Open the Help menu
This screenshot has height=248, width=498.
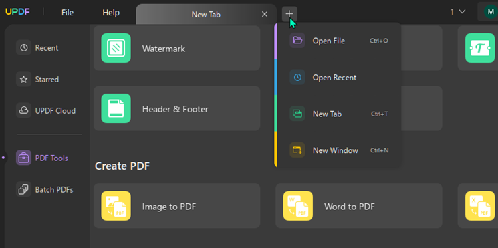point(111,13)
